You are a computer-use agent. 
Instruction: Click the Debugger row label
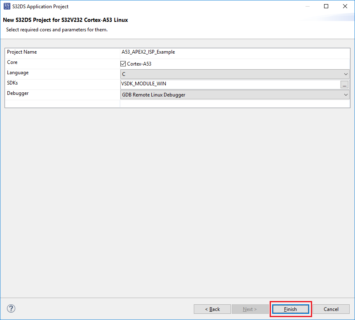pos(18,93)
